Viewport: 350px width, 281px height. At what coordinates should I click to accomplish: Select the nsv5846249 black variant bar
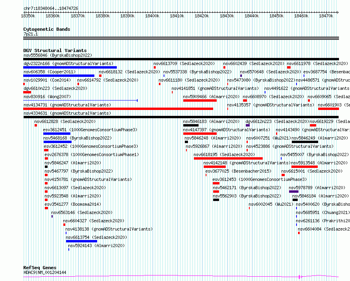coord(305,142)
